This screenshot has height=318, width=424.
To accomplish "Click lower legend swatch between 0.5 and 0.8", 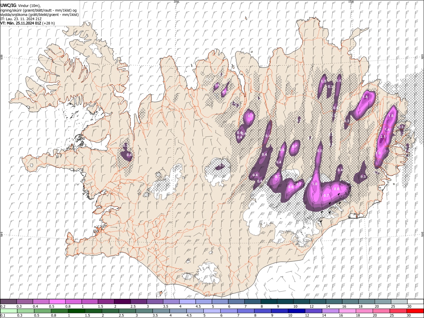I will click(x=42, y=311).
